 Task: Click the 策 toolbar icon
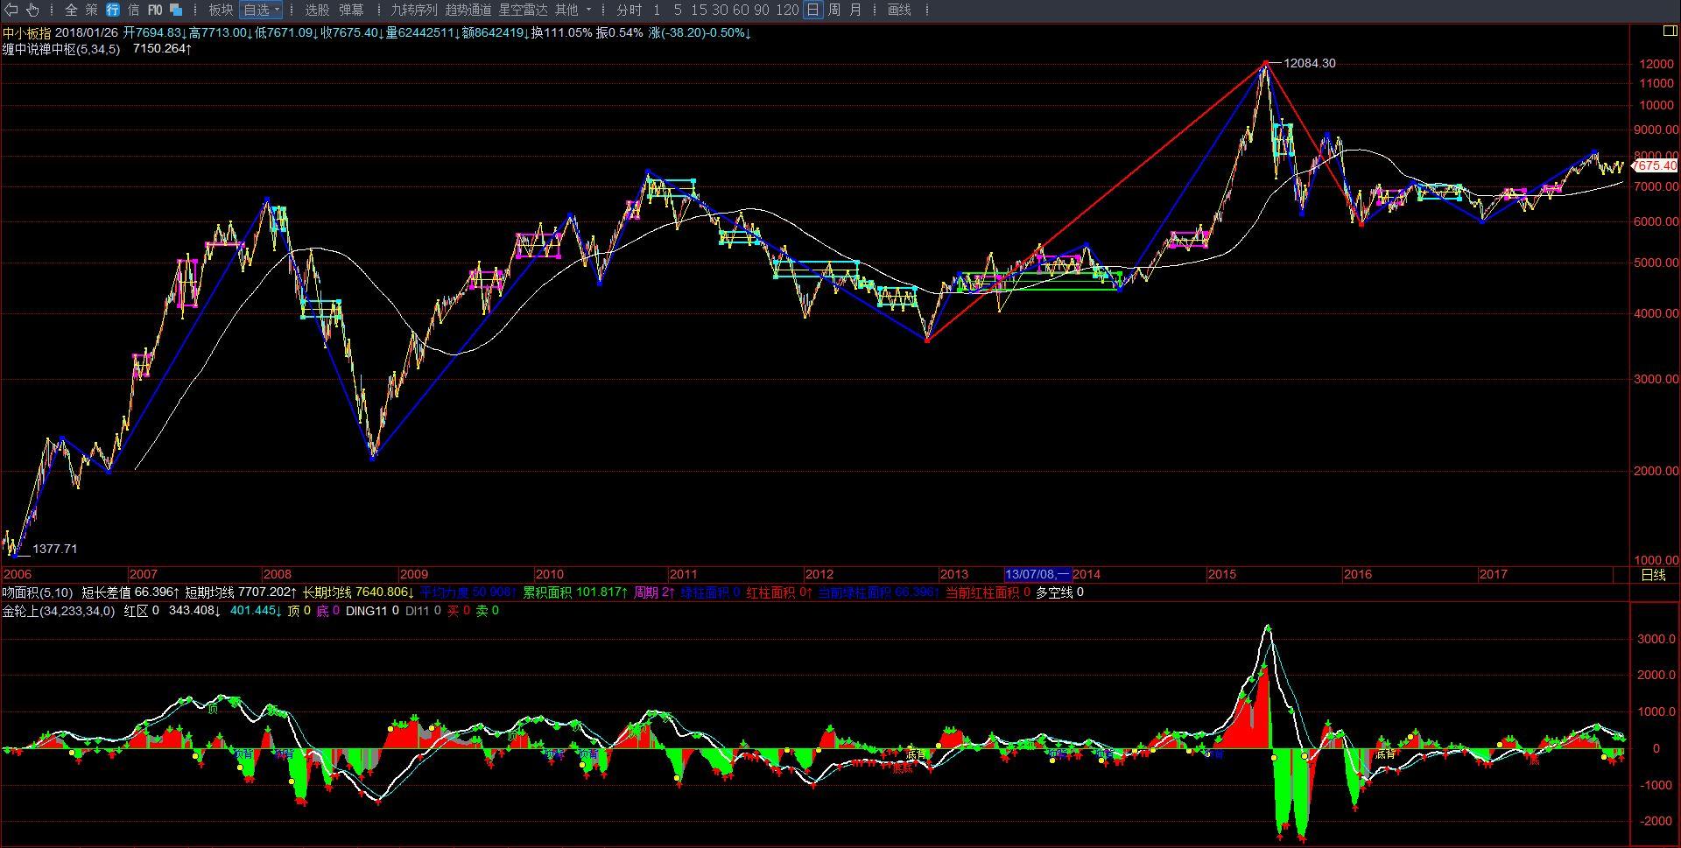click(x=92, y=10)
